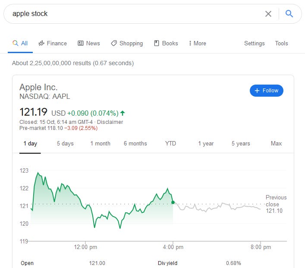Image resolution: width=305 pixels, height=268 pixels.
Task: Select the All results tab
Action: coord(20,44)
